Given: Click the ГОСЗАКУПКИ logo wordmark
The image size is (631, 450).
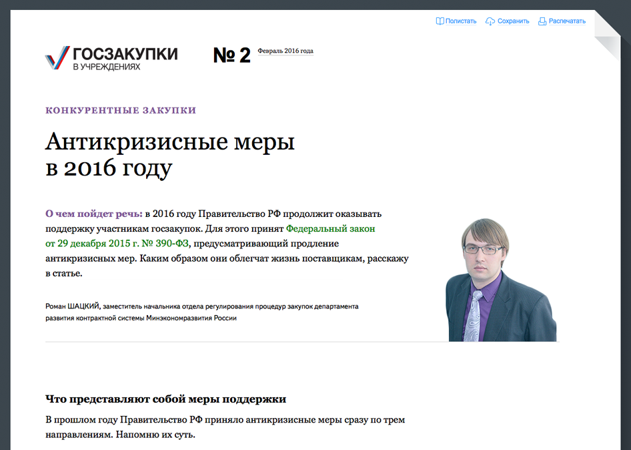Looking at the screenshot, I should pos(125,54).
